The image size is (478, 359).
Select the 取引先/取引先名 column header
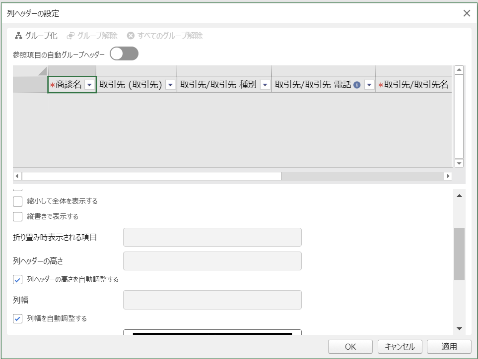(413, 85)
